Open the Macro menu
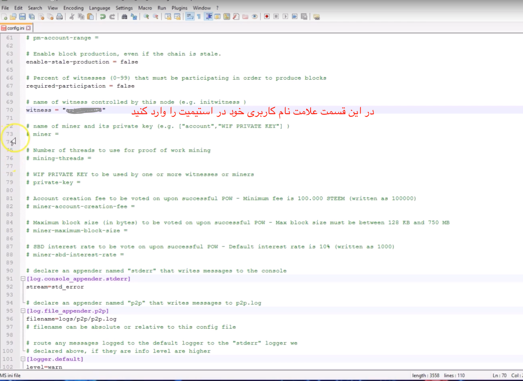The height and width of the screenshot is (381, 523). (x=145, y=8)
